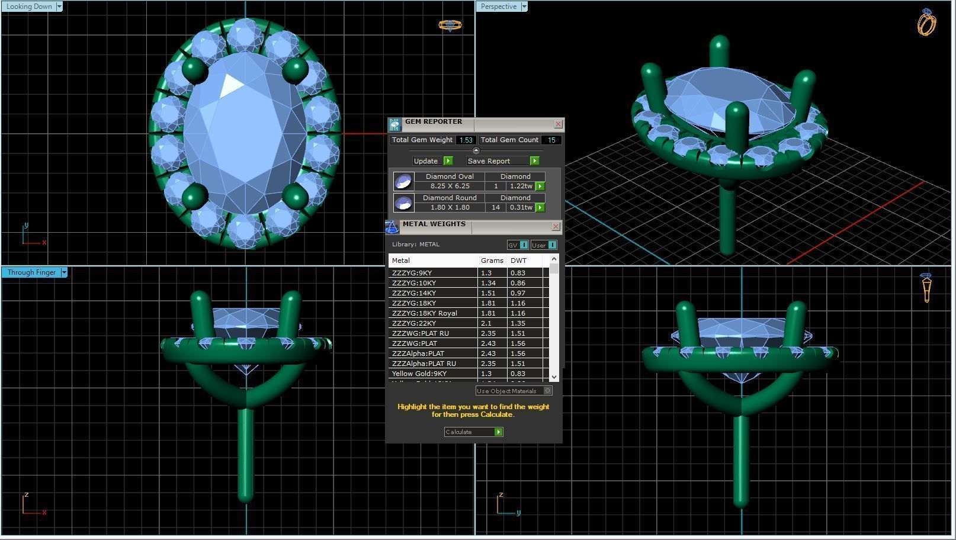Click the metal list scrollbar down arrow
The image size is (956, 540).
(554, 377)
